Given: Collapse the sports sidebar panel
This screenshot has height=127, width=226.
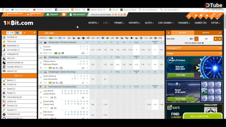Looking at the screenshot, I should pyautogui.click(x=35, y=33).
